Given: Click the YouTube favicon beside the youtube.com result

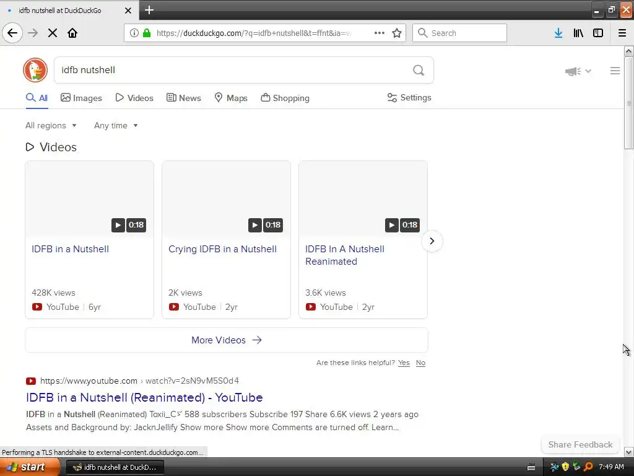Looking at the screenshot, I should click(31, 381).
